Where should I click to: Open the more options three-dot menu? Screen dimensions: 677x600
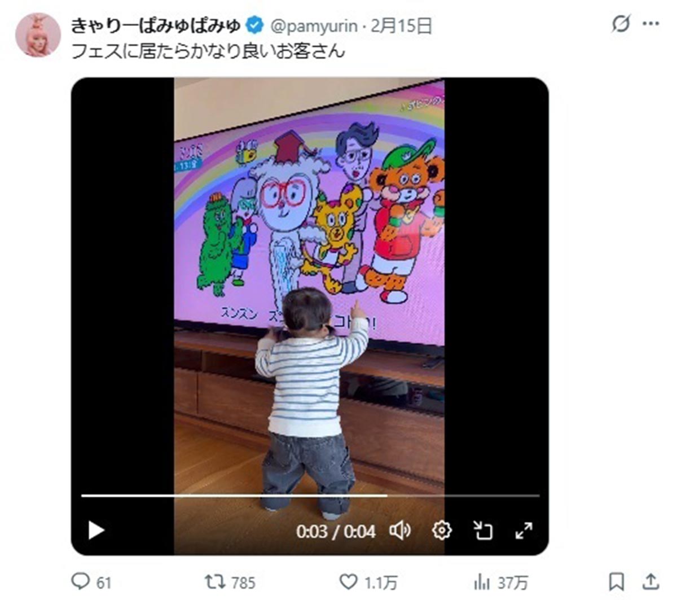651,24
